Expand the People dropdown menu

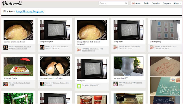point(167,3)
